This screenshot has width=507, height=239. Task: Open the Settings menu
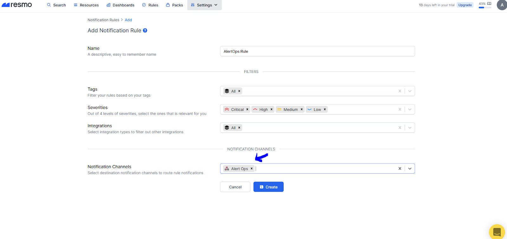point(204,5)
